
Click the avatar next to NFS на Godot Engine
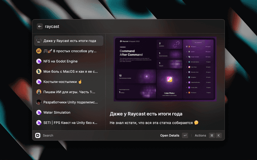coord(39,61)
